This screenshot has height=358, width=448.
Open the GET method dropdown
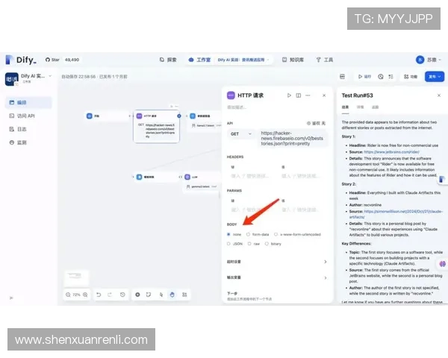241,134
